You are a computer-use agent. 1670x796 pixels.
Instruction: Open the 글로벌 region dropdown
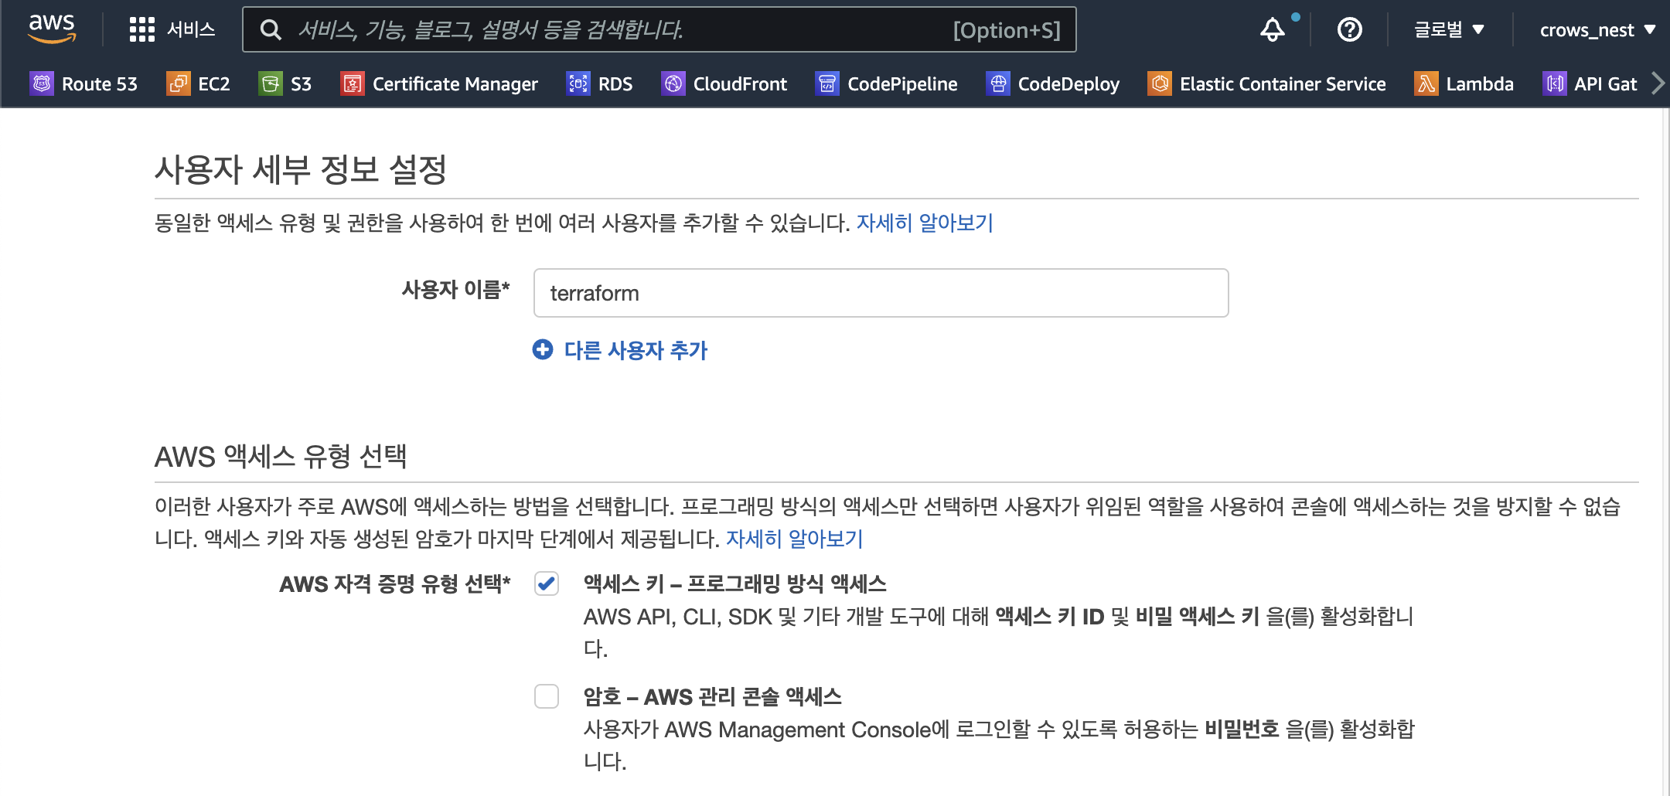click(1449, 29)
